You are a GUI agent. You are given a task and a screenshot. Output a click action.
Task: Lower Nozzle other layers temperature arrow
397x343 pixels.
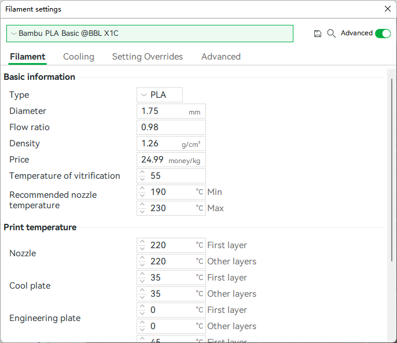point(142,265)
